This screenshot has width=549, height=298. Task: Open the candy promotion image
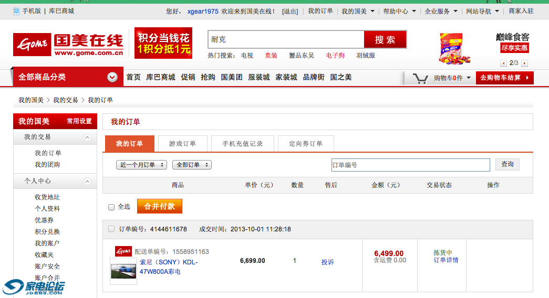tap(451, 48)
